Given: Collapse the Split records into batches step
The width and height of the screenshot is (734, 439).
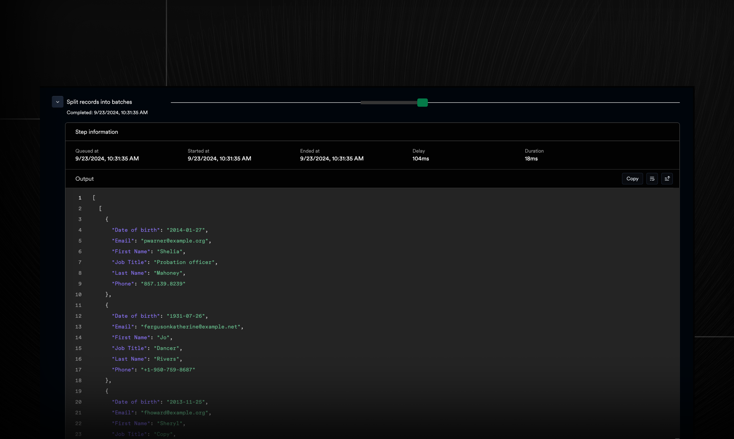Looking at the screenshot, I should click(58, 102).
